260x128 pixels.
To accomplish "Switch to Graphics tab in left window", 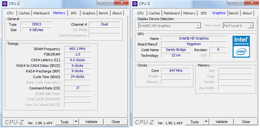I will click(x=89, y=13).
